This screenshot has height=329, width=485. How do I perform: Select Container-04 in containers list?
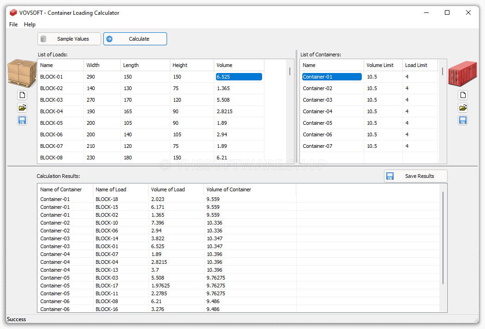[317, 111]
